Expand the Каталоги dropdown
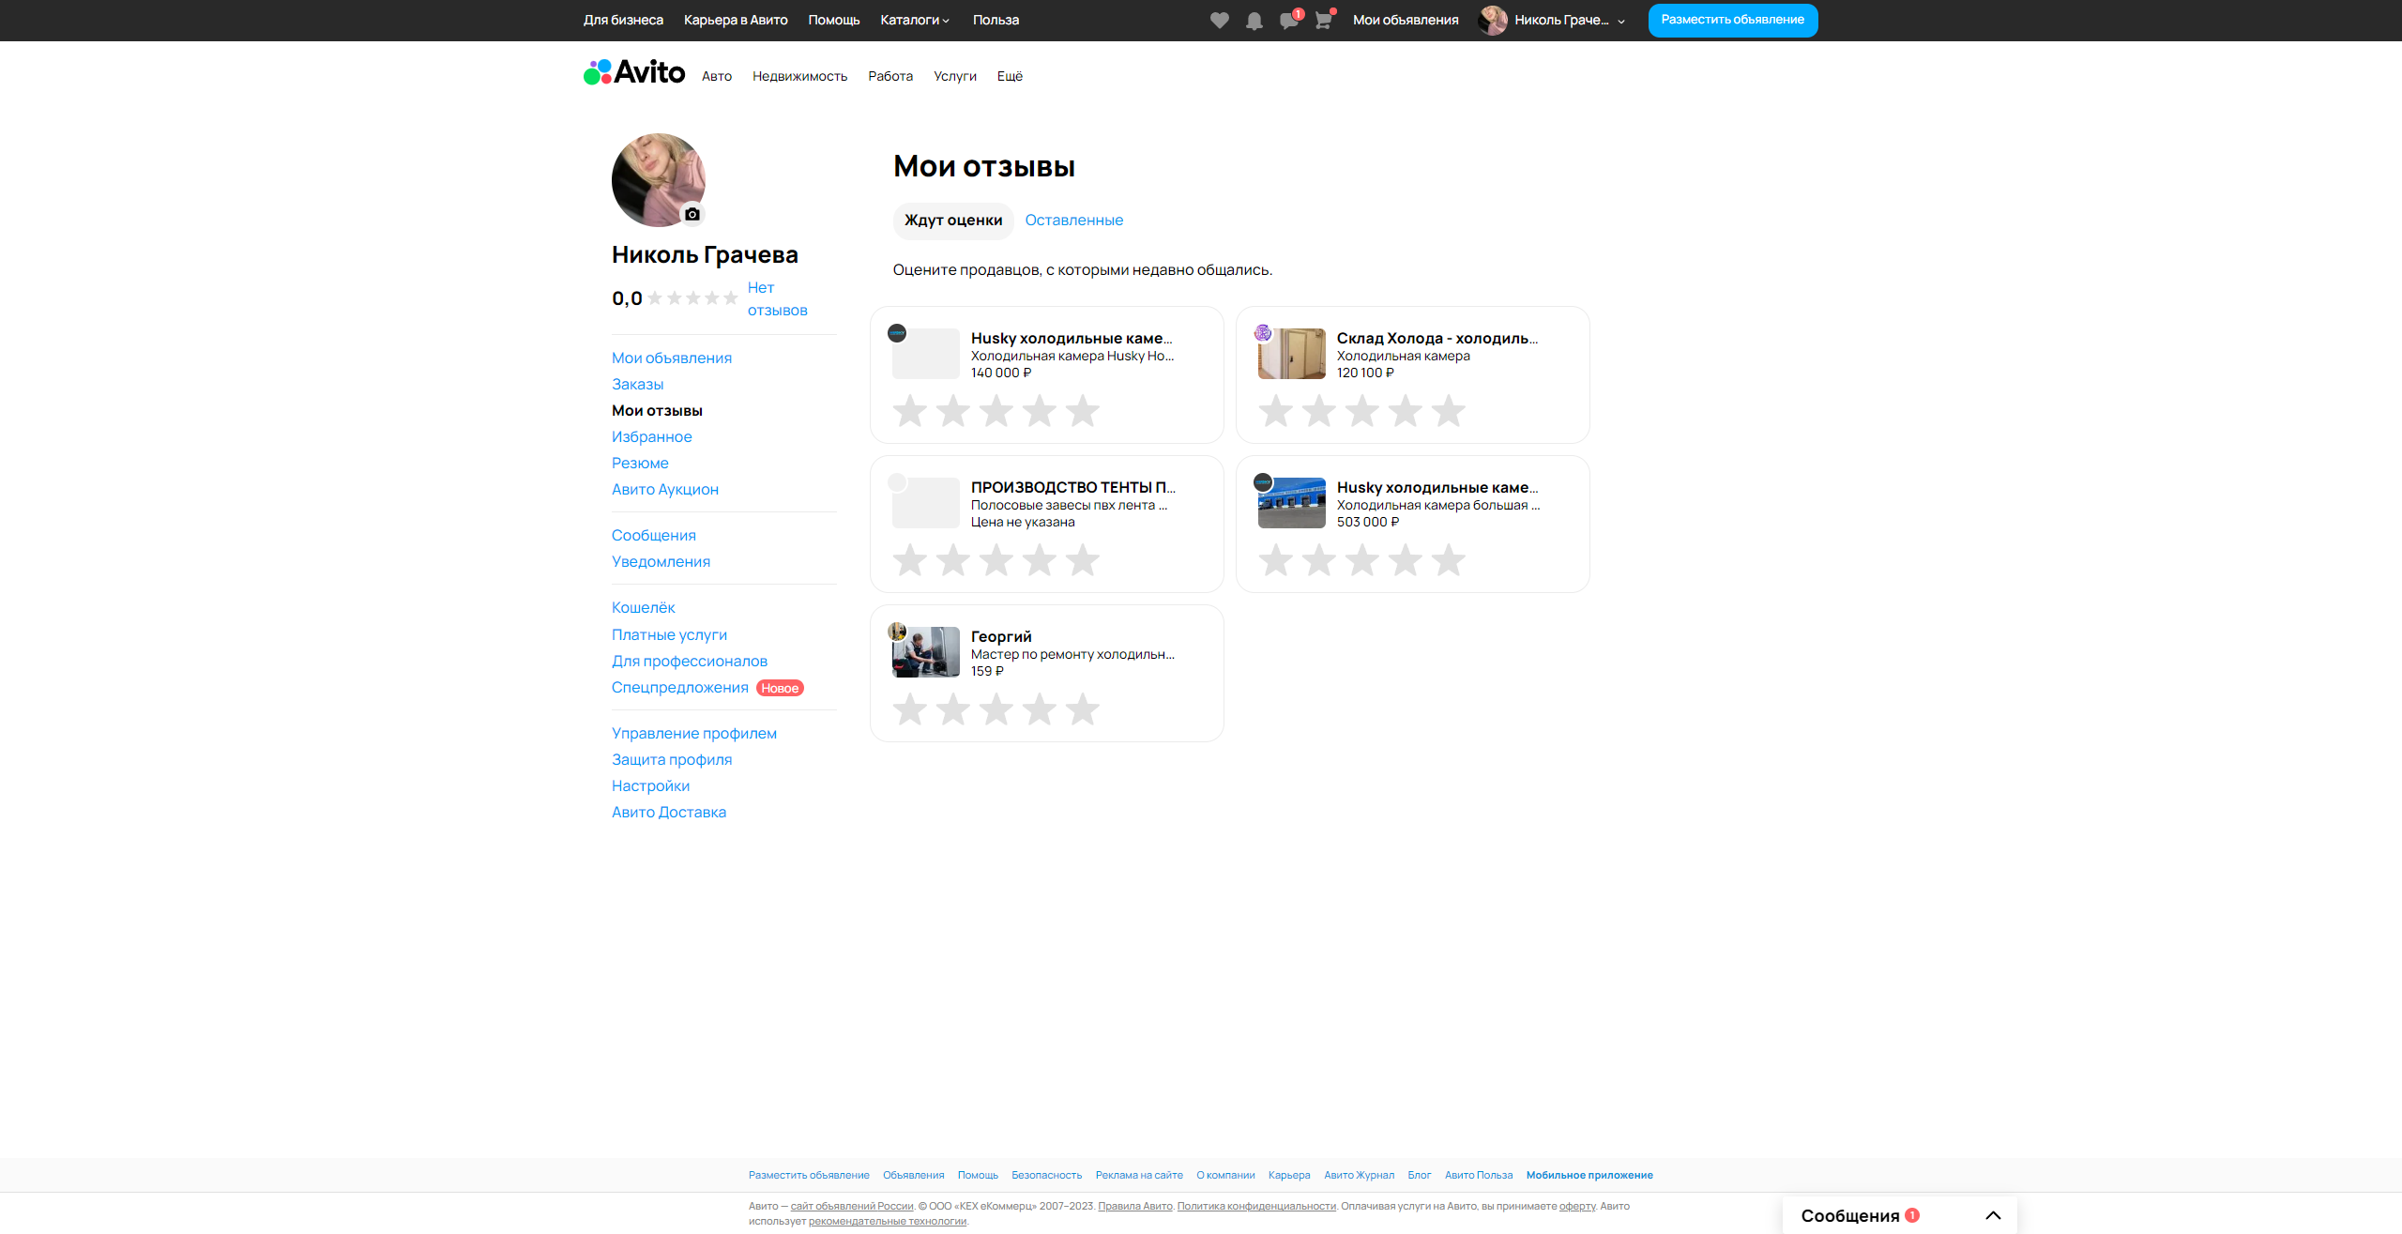Viewport: 2402px width, 1234px height. (915, 21)
